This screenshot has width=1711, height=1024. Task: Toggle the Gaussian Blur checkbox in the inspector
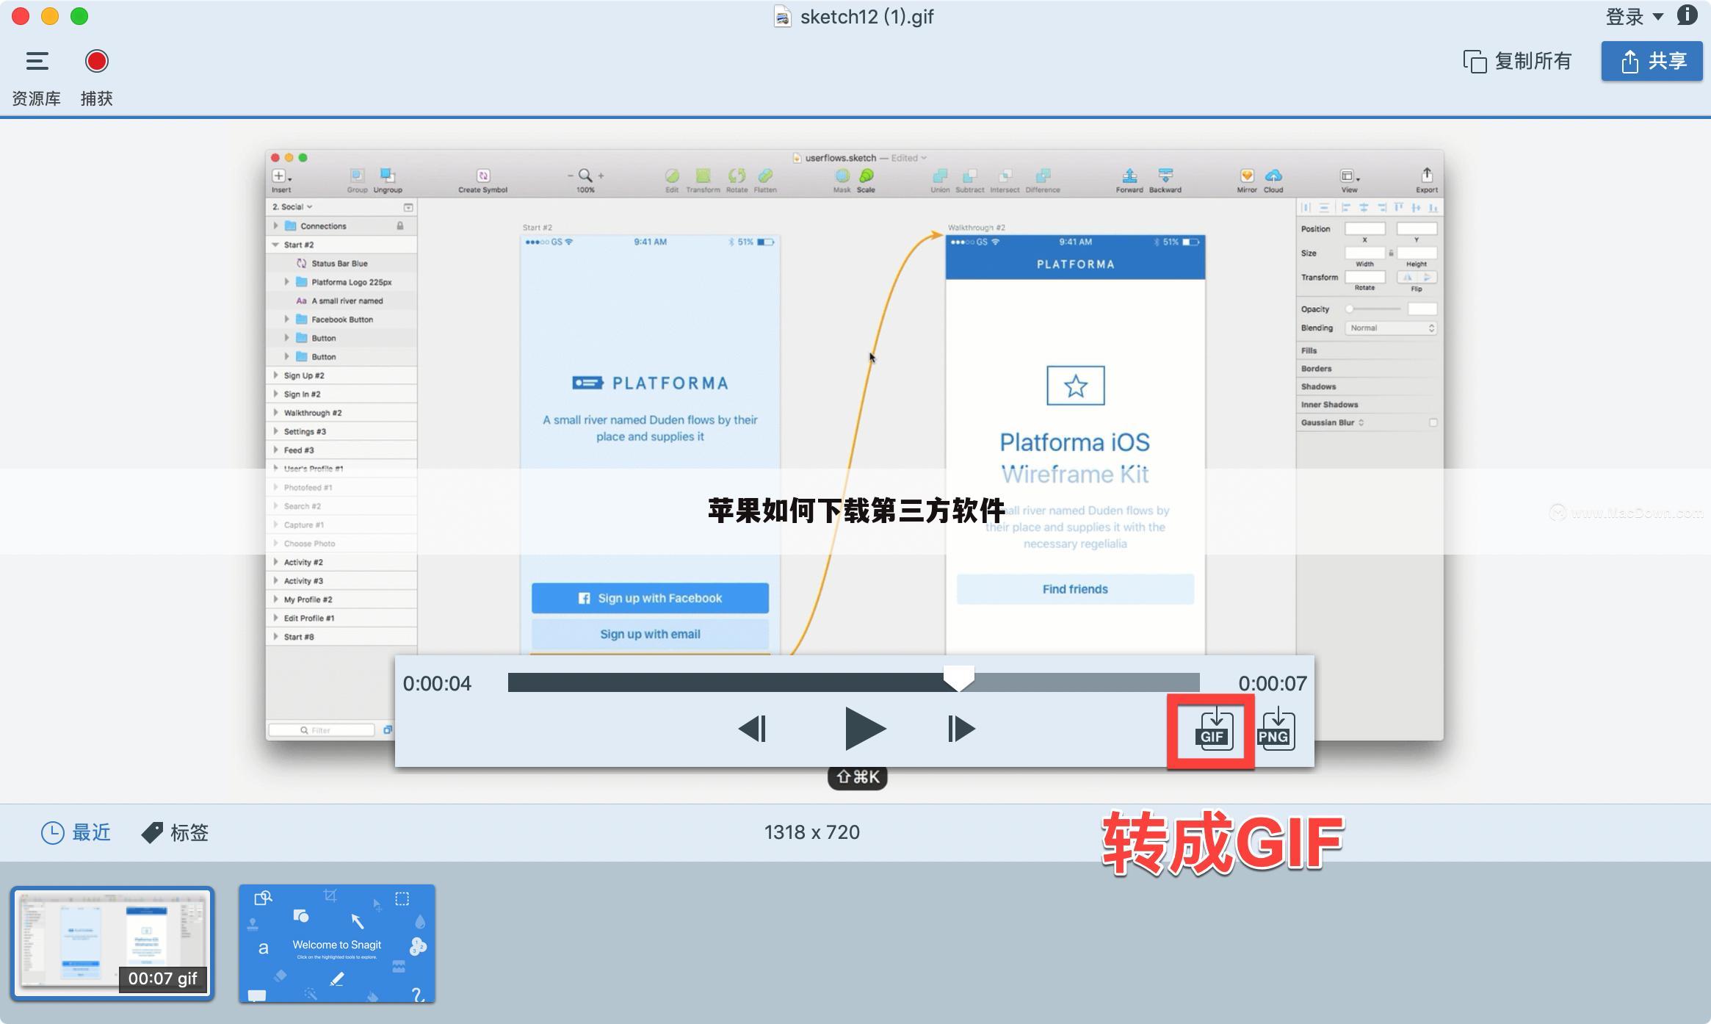click(1433, 422)
